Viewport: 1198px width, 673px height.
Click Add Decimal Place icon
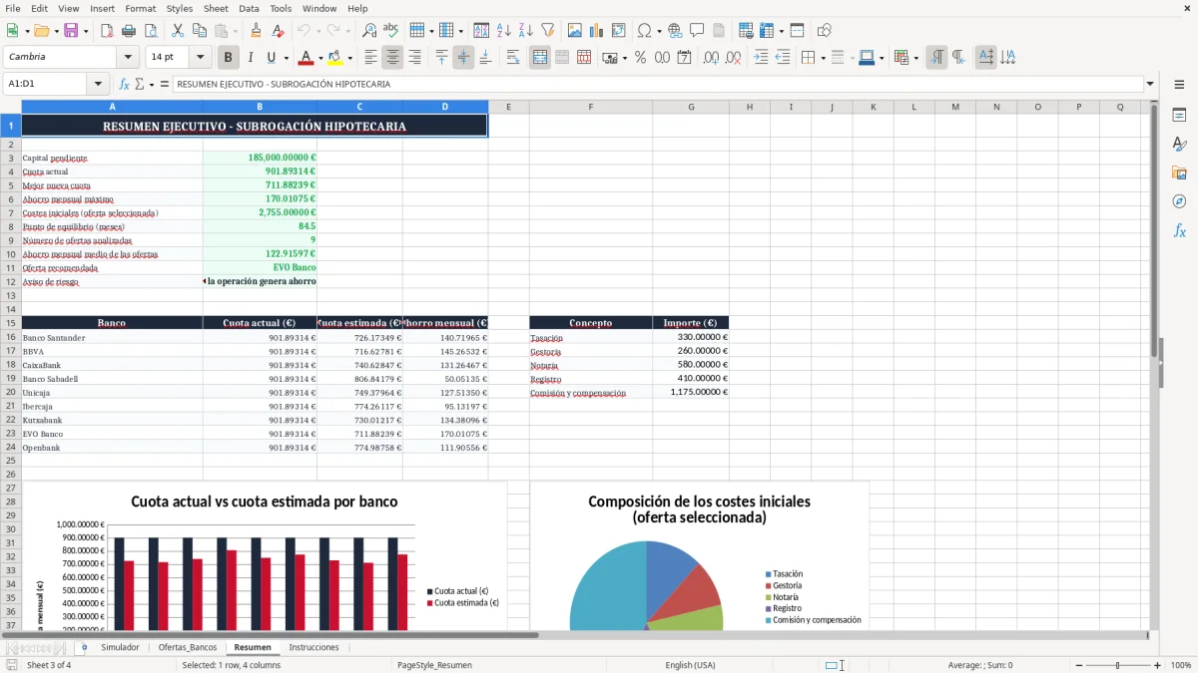pos(711,58)
